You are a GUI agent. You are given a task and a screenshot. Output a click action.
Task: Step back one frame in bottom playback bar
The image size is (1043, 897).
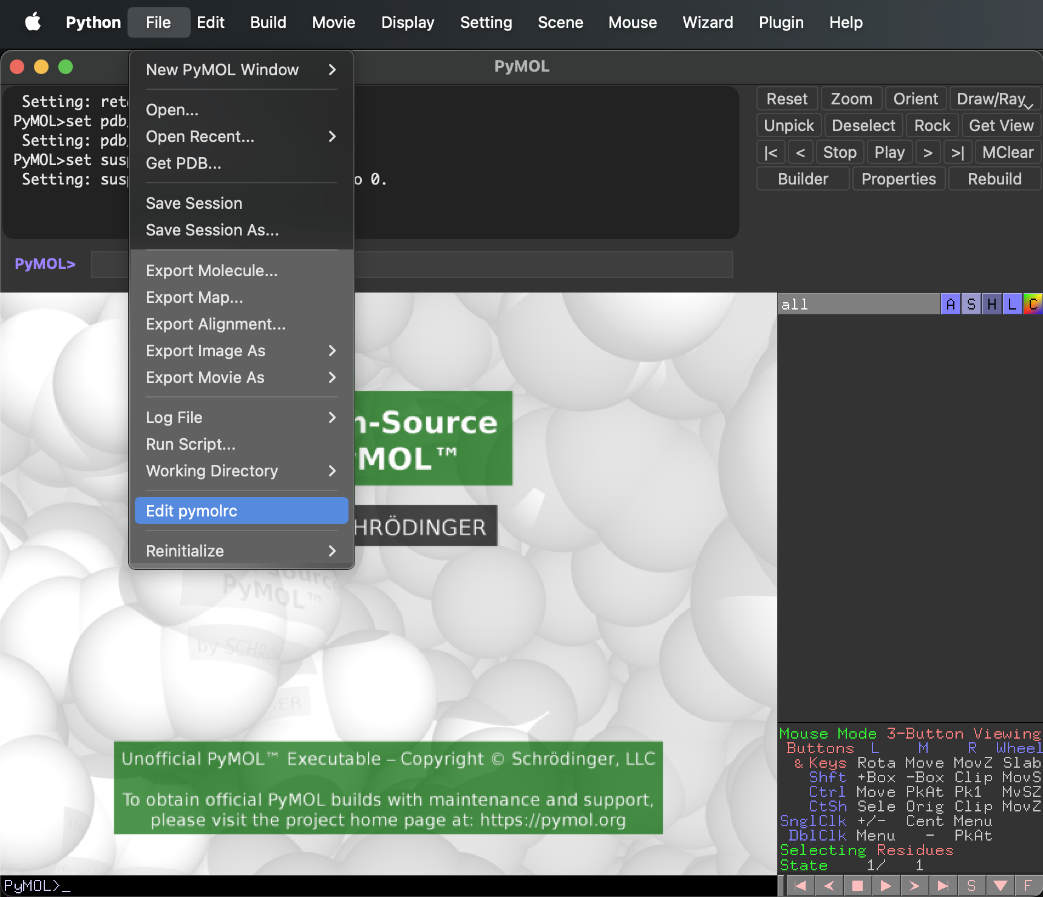829,885
